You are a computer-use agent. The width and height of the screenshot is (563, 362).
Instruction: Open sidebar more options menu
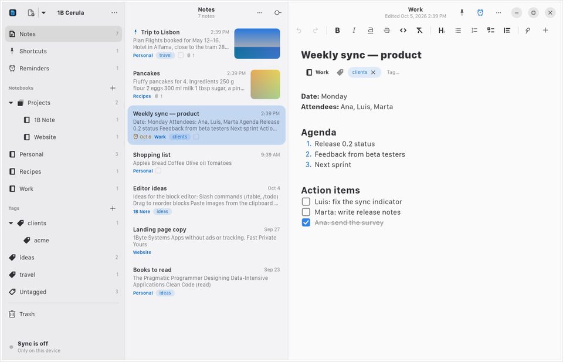point(114,12)
